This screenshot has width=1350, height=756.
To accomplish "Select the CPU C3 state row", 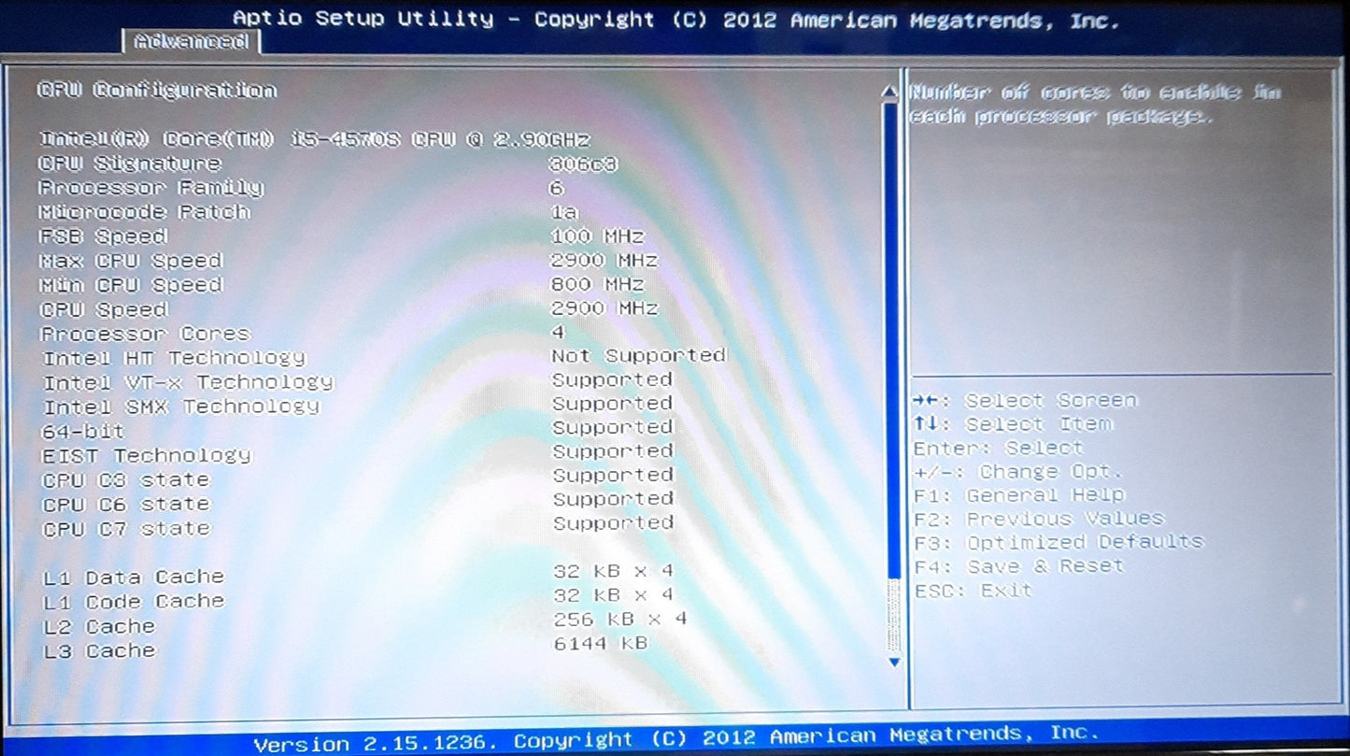I will [126, 480].
